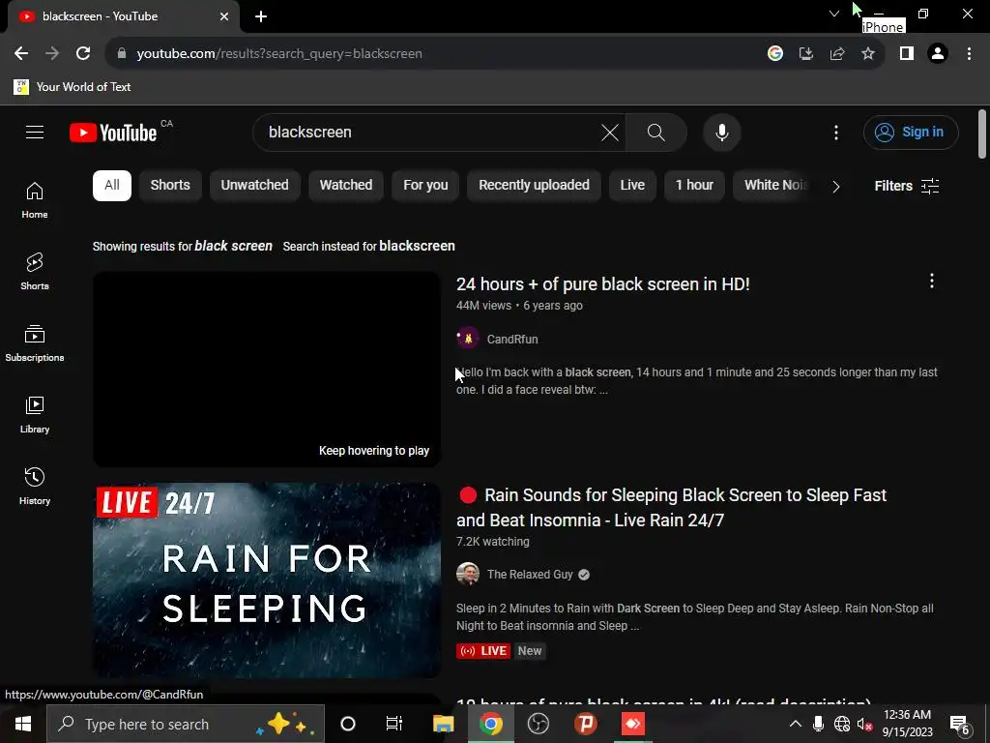The image size is (990, 743).
Task: Open Your World of Text bookmark
Action: (x=73, y=86)
